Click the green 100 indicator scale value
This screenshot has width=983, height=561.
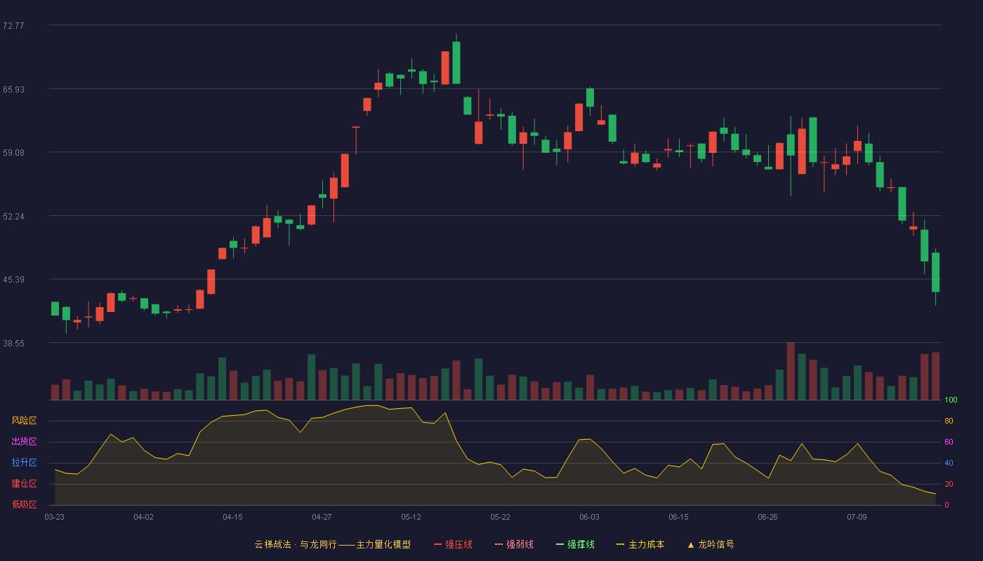951,400
